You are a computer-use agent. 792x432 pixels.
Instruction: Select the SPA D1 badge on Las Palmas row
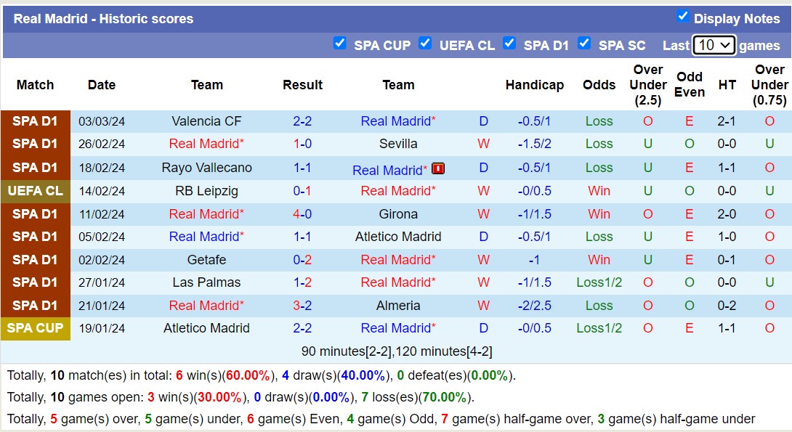[x=35, y=282]
